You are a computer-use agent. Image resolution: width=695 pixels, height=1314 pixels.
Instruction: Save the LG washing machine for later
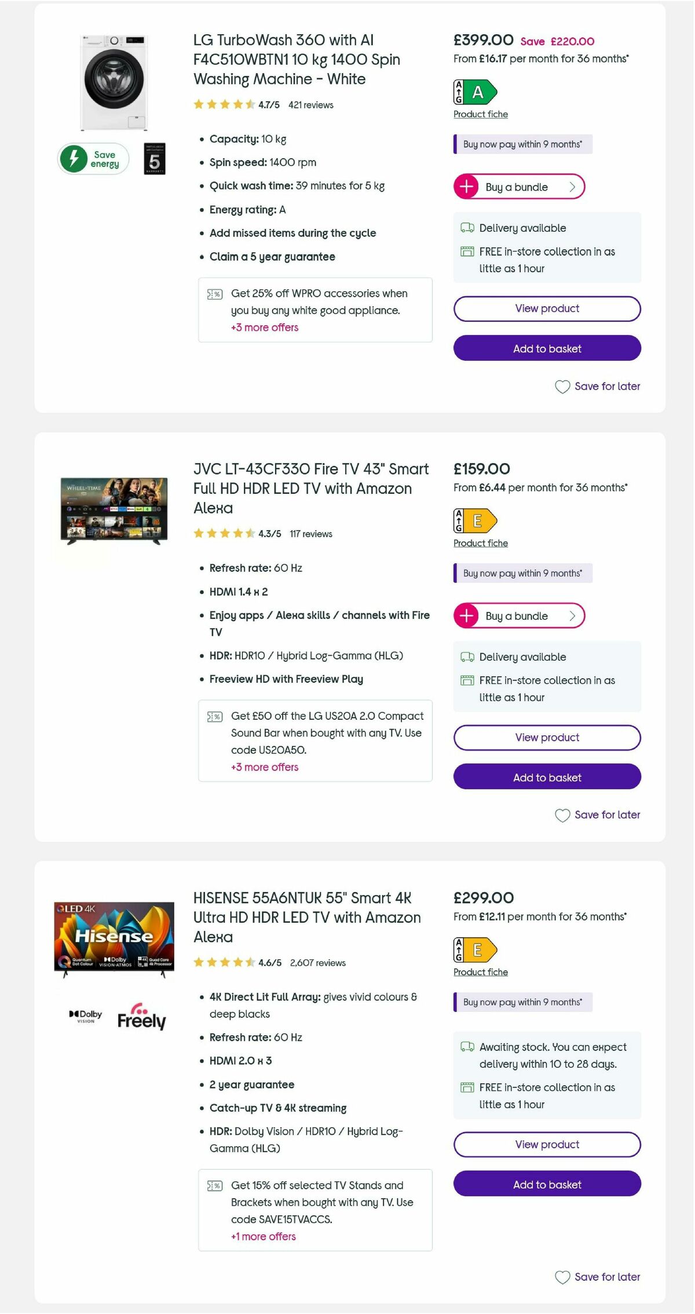tap(598, 386)
